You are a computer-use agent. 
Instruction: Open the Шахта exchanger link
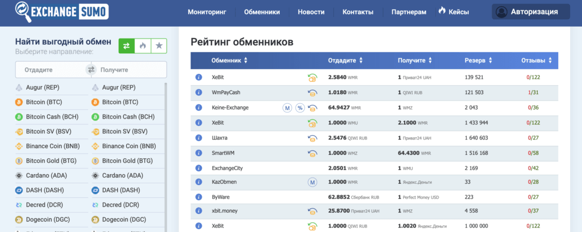pyautogui.click(x=219, y=137)
